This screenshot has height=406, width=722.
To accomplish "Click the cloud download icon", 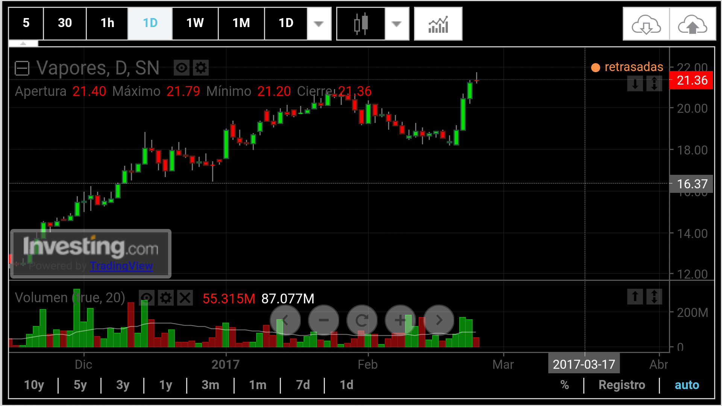I will pos(646,24).
